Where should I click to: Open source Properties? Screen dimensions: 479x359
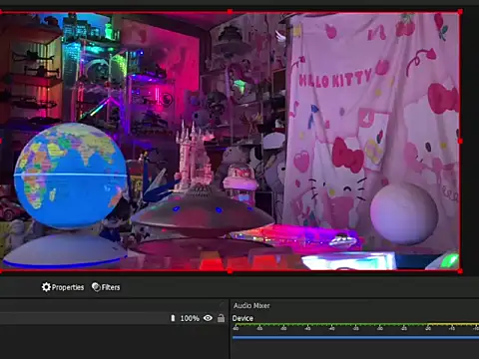pyautogui.click(x=63, y=287)
